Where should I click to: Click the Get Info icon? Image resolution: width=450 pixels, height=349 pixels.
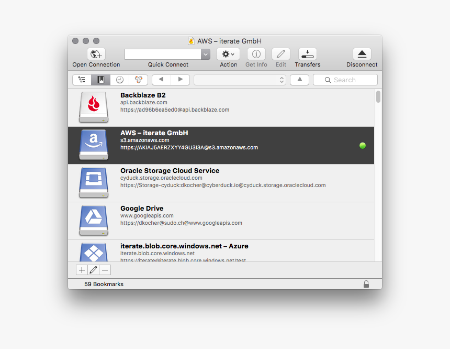[256, 54]
